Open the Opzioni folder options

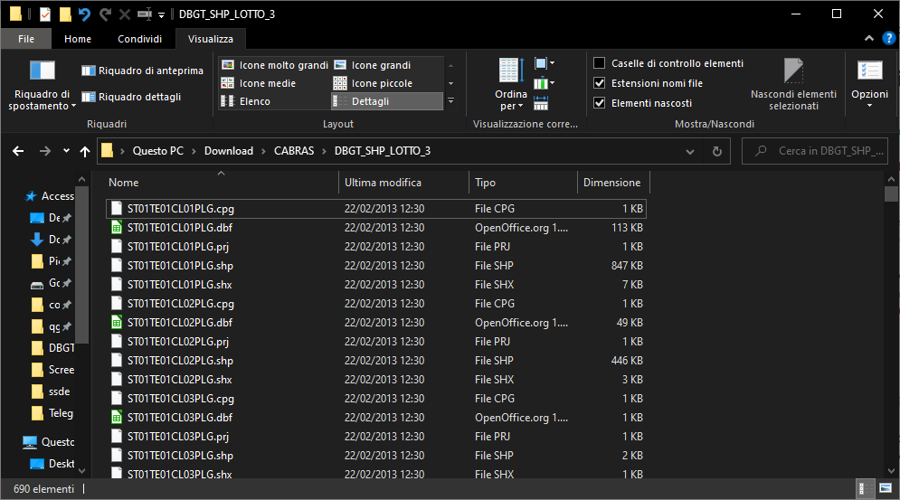[x=869, y=71]
